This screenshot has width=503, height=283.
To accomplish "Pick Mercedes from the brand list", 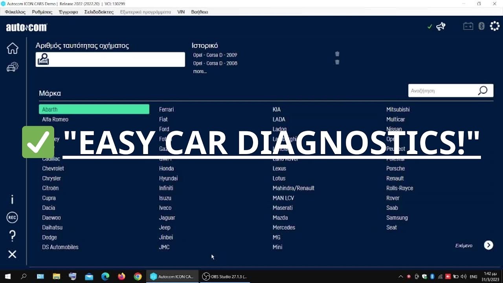I will 284,227.
